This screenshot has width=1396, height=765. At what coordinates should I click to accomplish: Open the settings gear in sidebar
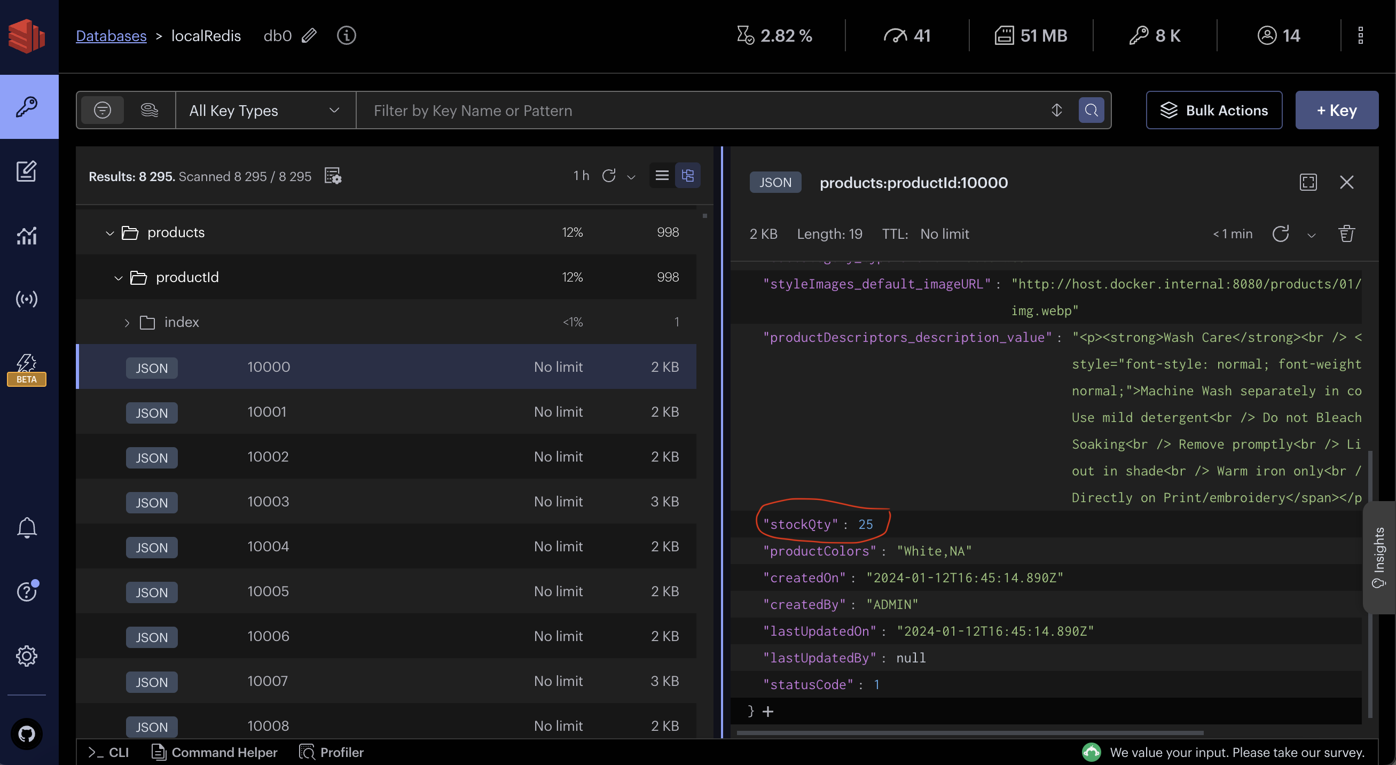click(x=27, y=655)
